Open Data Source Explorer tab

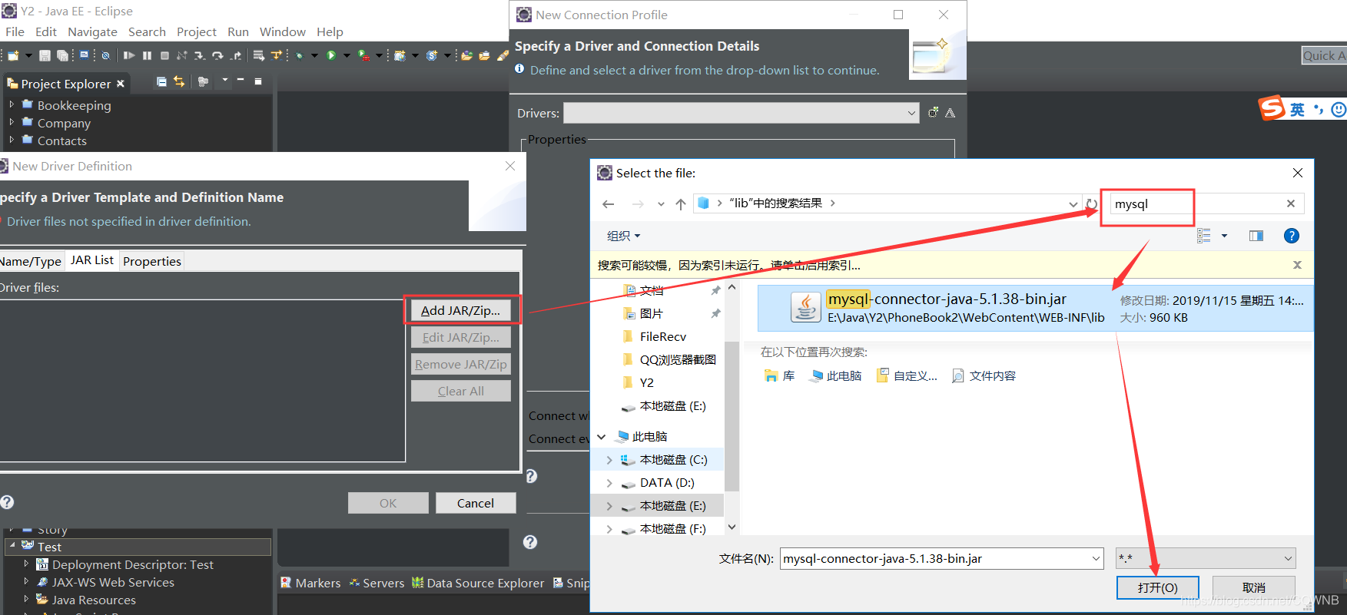[478, 583]
